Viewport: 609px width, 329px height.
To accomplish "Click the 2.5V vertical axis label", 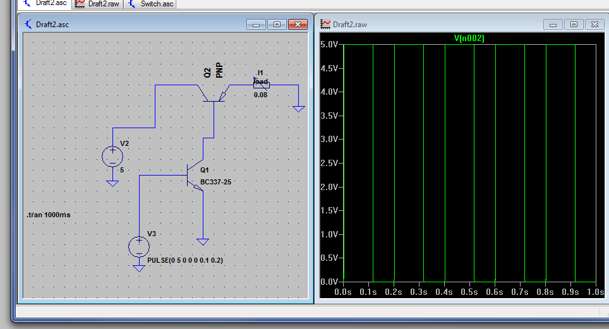I will coord(329,163).
